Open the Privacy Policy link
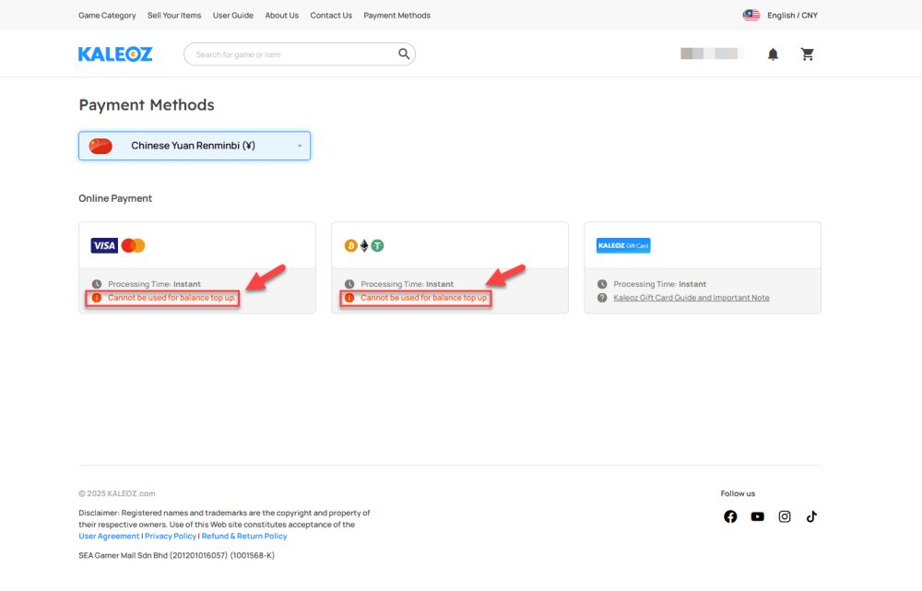The image size is (922, 591). (171, 537)
